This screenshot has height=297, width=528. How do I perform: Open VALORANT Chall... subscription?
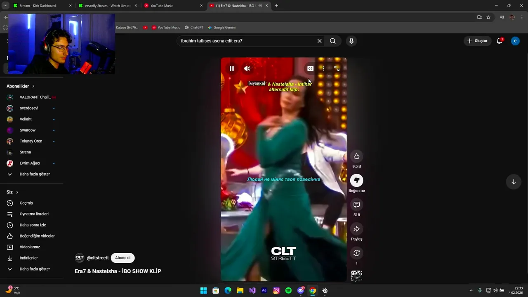31,97
